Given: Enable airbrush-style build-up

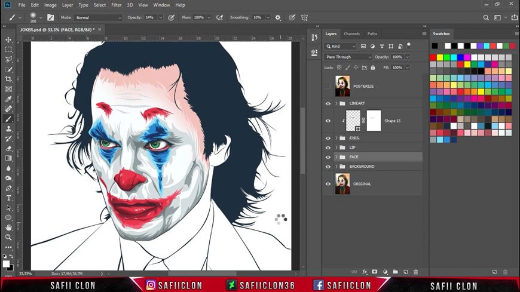Looking at the screenshot, I should pos(219,17).
